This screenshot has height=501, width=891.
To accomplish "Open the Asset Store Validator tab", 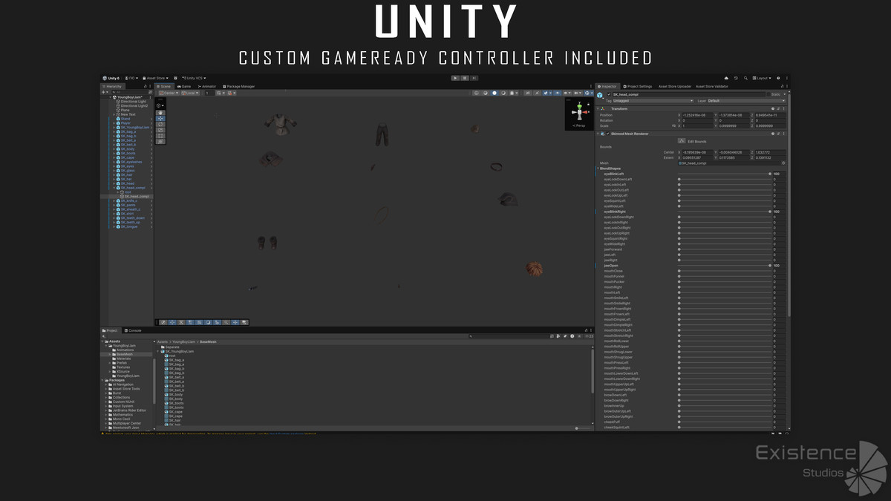I will [x=712, y=86].
